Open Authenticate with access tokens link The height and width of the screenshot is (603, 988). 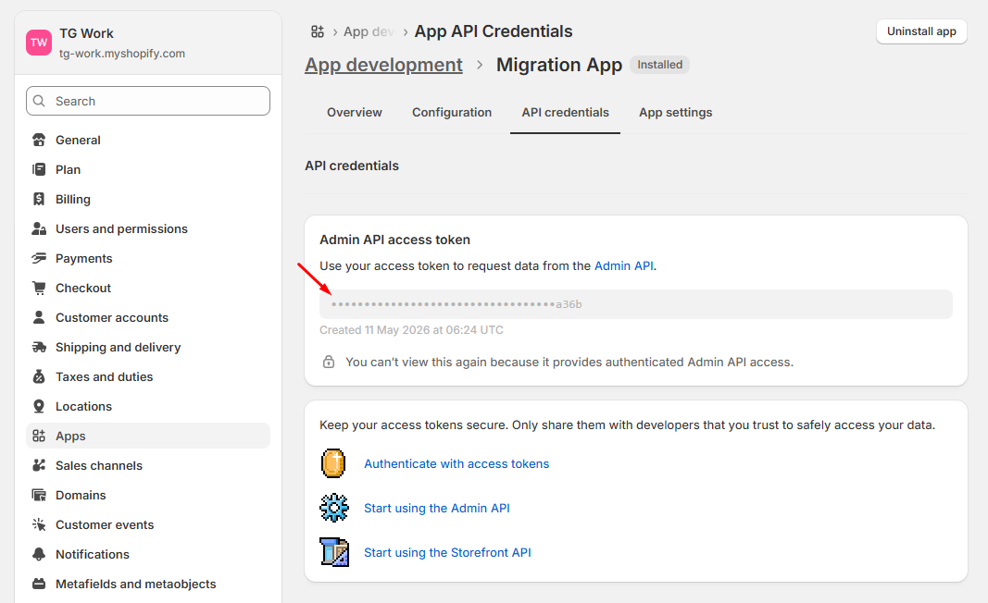(x=456, y=464)
